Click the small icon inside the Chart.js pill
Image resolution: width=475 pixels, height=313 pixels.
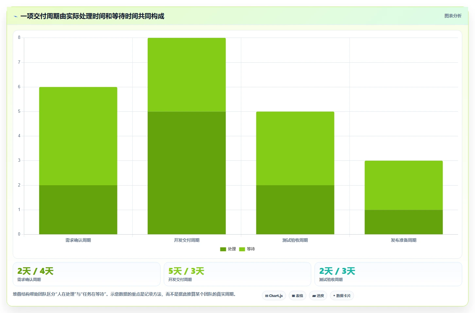click(x=267, y=296)
